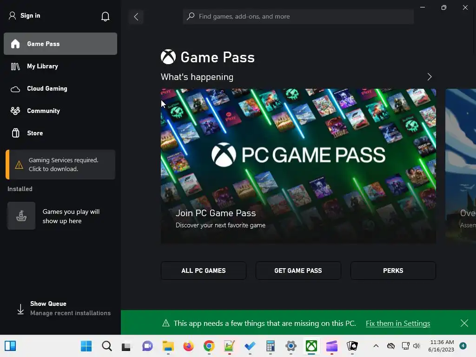Open the Chat app on the taskbar

point(147,346)
